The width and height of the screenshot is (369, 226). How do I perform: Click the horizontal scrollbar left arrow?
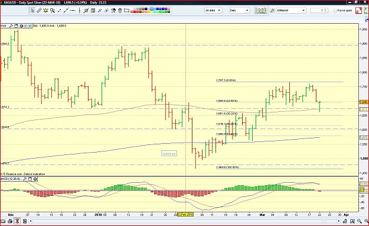click(31, 221)
